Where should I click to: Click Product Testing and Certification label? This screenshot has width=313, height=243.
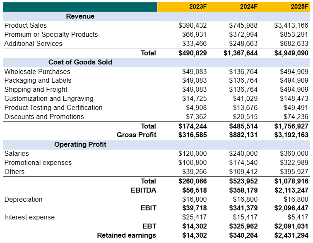point(53,107)
